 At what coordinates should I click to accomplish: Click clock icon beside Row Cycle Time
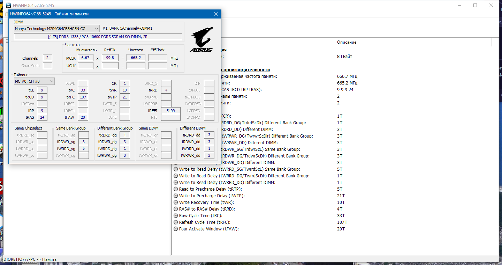pos(176,216)
